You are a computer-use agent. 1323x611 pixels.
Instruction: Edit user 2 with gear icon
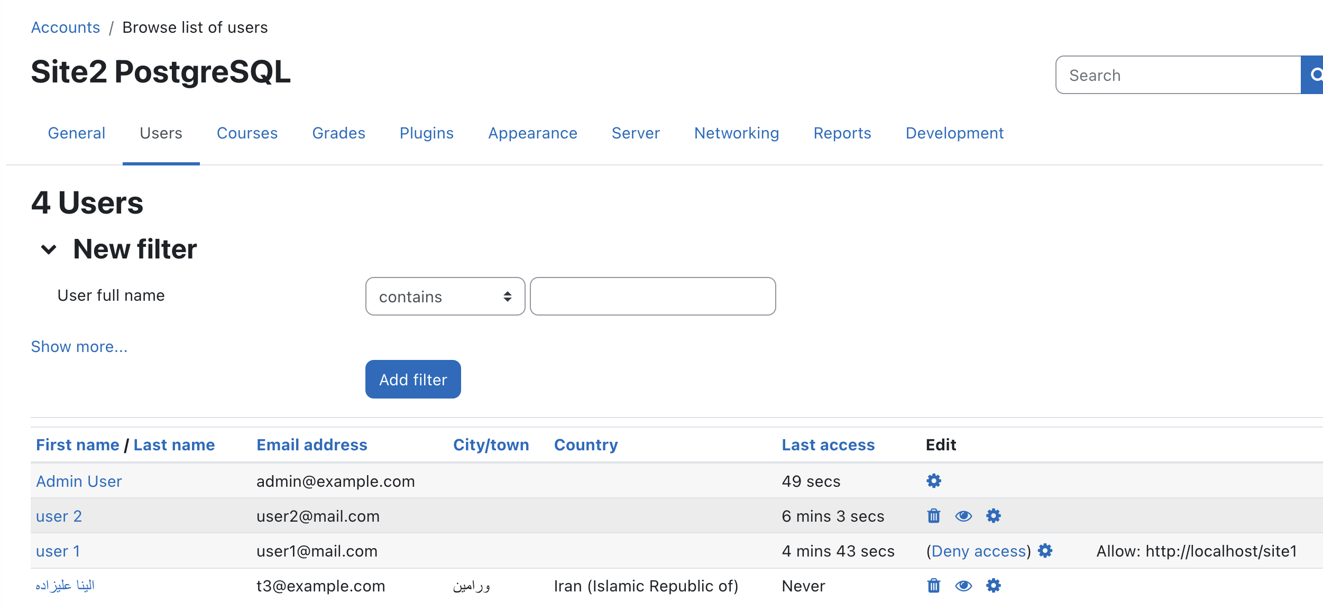[994, 516]
